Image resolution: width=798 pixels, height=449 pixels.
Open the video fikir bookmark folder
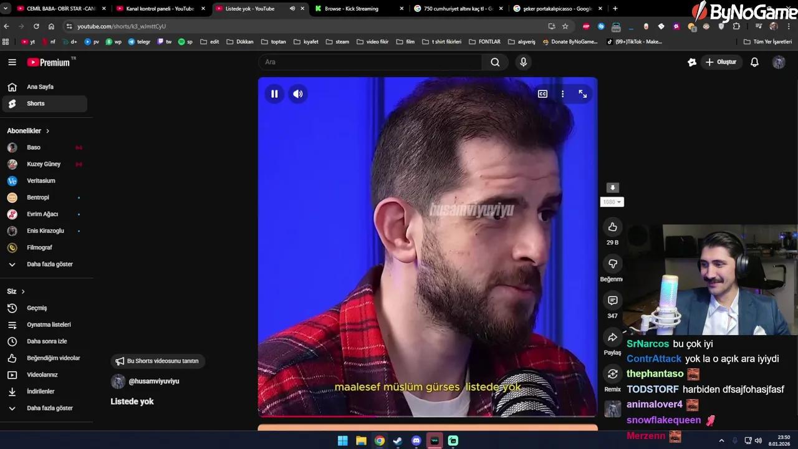point(372,42)
